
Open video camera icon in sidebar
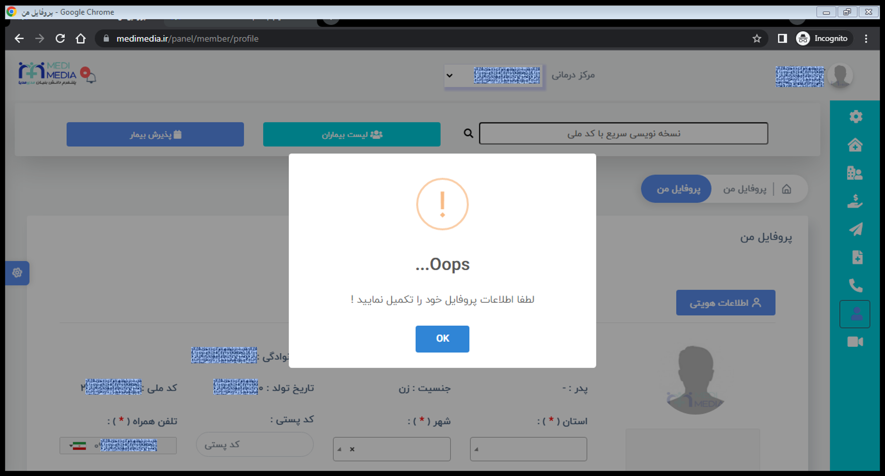pos(855,342)
